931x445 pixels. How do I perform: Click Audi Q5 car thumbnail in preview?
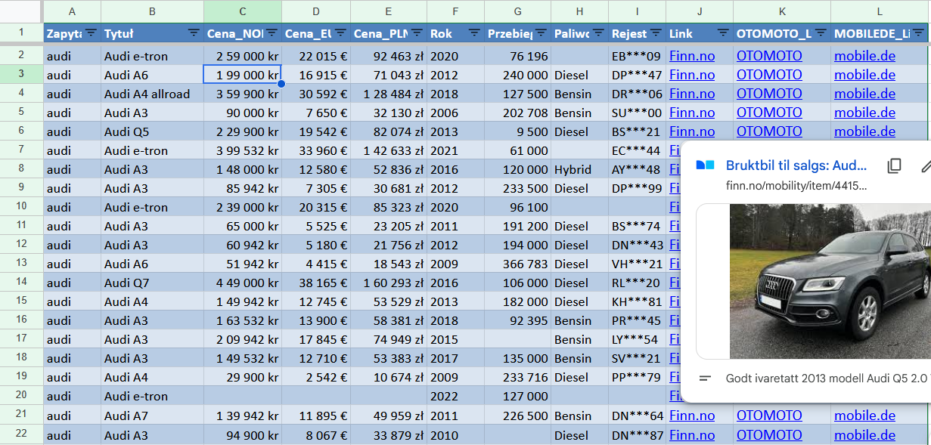point(829,281)
